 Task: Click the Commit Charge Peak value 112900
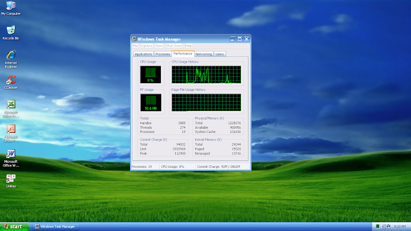click(180, 153)
